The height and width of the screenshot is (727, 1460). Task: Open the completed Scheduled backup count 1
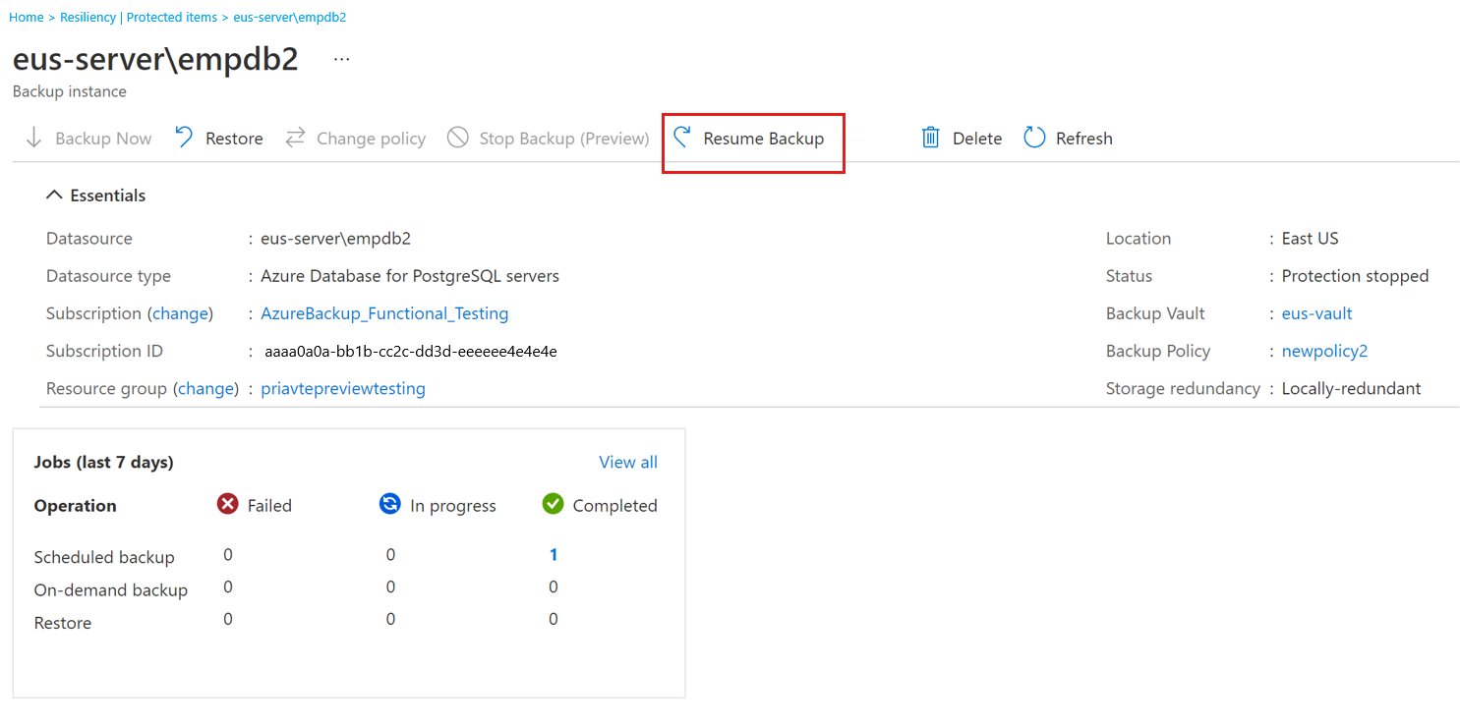pos(554,555)
